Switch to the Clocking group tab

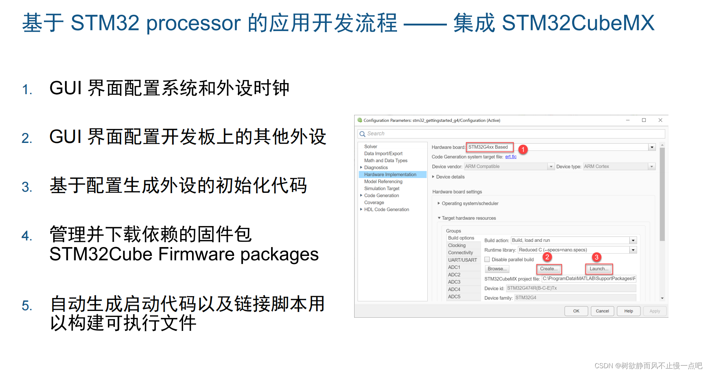coord(456,245)
